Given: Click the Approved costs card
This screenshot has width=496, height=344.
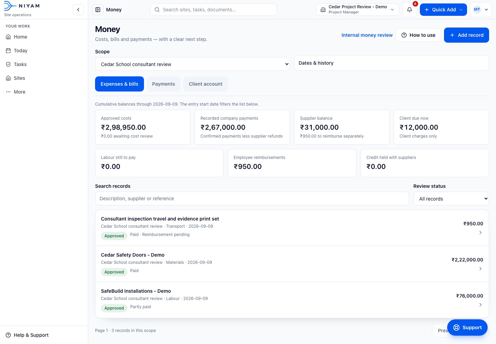Looking at the screenshot, I should (143, 127).
